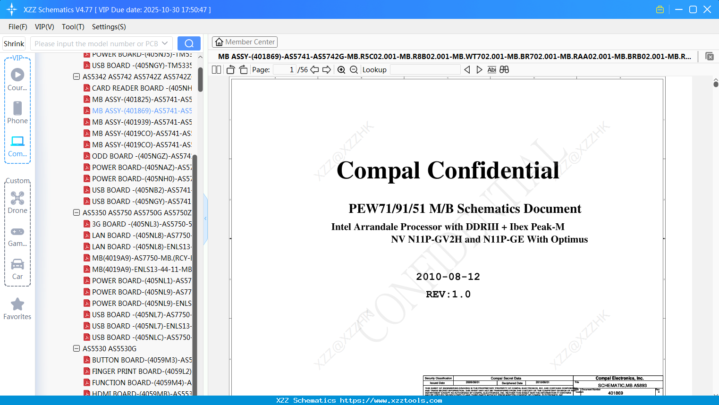This screenshot has width=719, height=405.
Task: Open USB BOARD -(405NLC)-AS5750 file
Action: [x=137, y=337]
